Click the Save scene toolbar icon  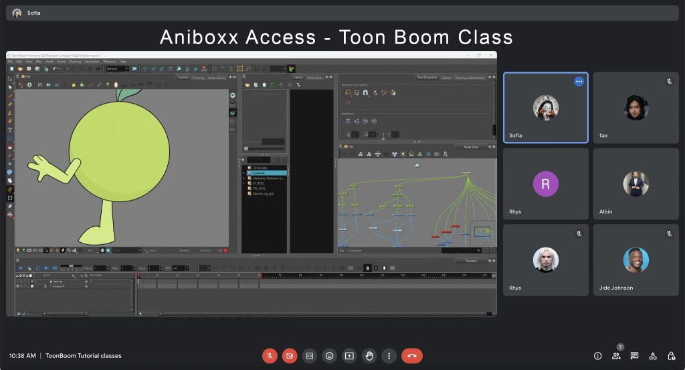click(x=29, y=69)
